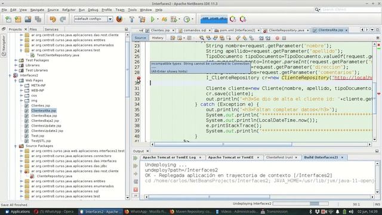Click the Undeploying Interfaces2 progress bar
Screen dimensions: 382x215
[x=301, y=203]
